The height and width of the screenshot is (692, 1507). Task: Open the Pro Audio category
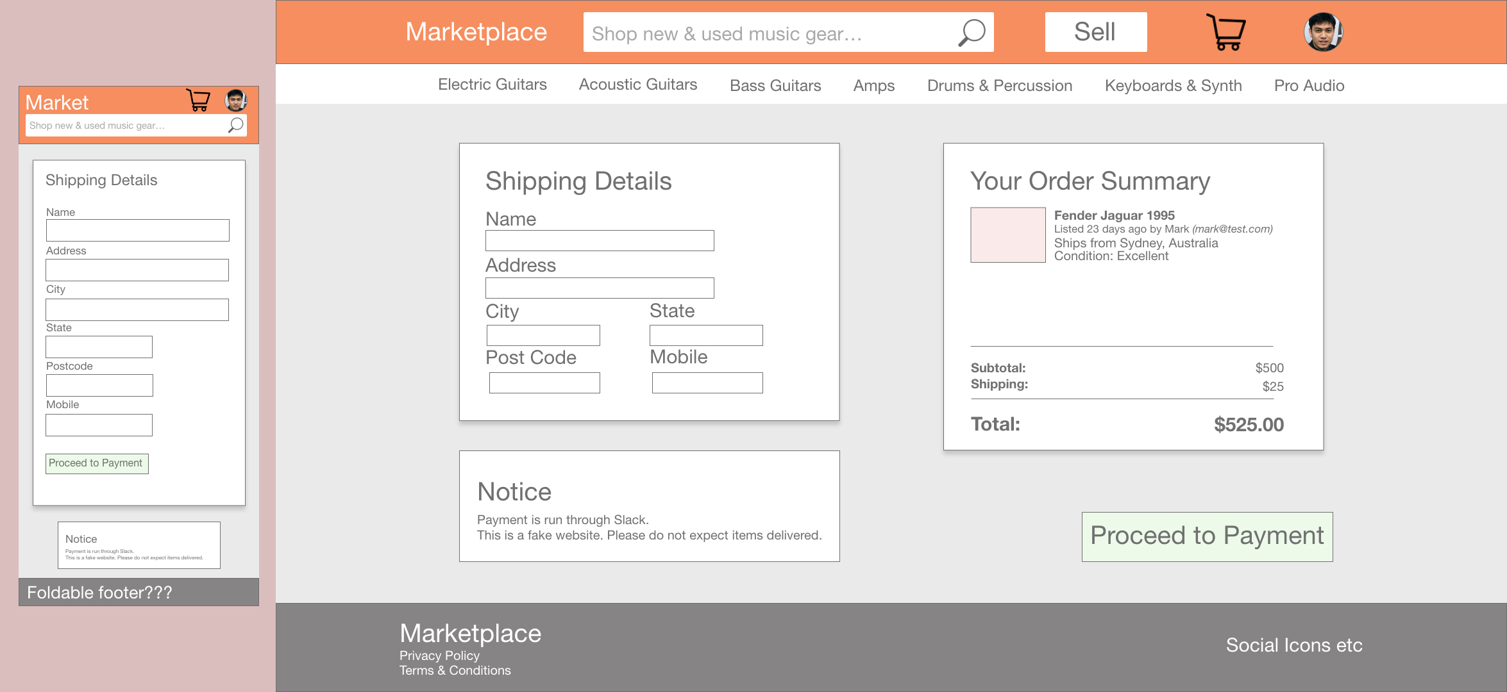[x=1309, y=85]
